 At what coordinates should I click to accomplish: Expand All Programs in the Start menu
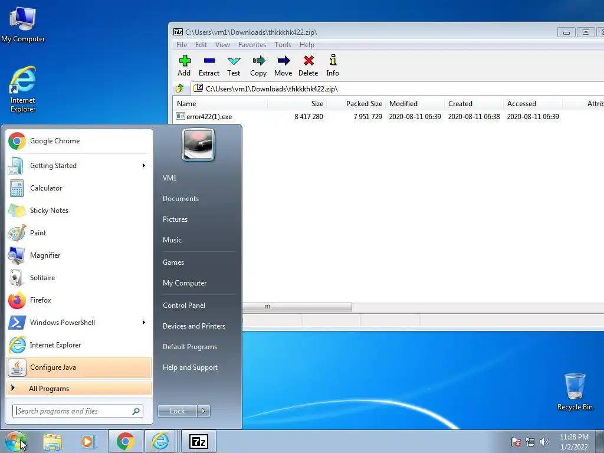click(x=79, y=389)
